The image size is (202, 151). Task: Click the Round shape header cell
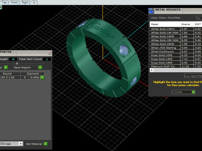(10, 74)
